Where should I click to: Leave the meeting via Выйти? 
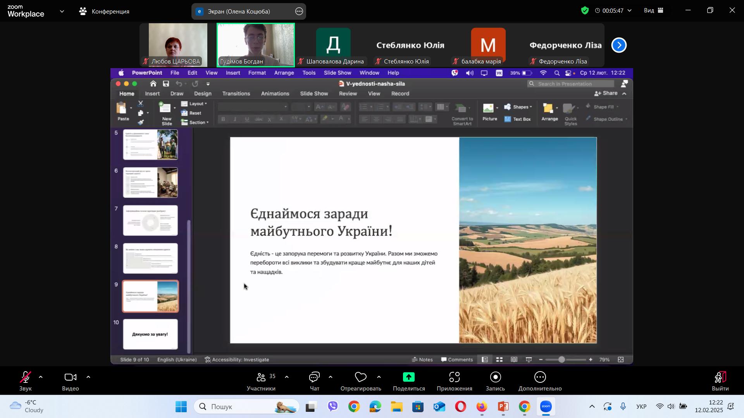[720, 378]
